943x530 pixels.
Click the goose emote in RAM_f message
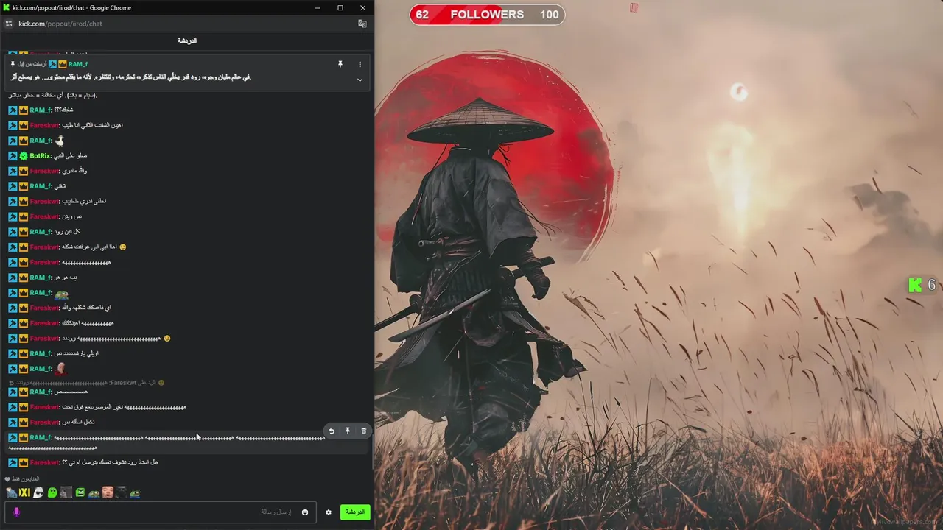[x=60, y=140]
